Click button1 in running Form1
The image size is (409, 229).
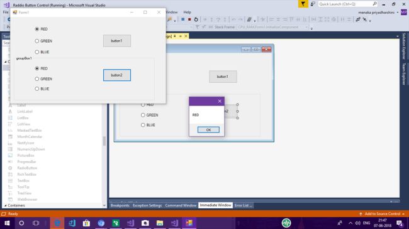coord(117,41)
